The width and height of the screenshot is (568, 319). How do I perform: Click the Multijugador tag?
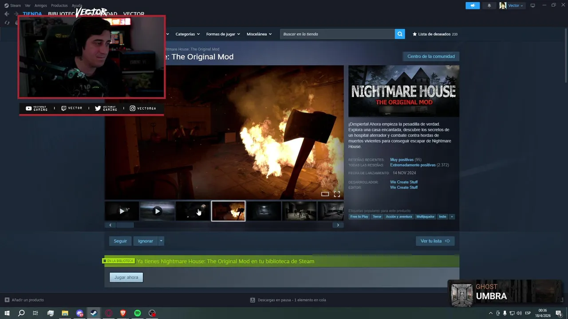click(x=425, y=217)
